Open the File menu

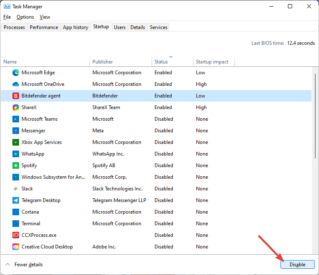7,17
